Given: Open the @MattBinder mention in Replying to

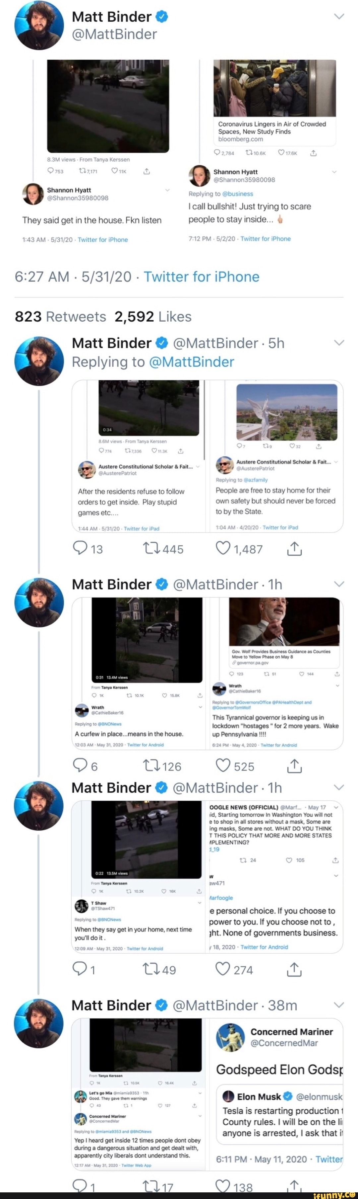Looking at the screenshot, I should (191, 361).
